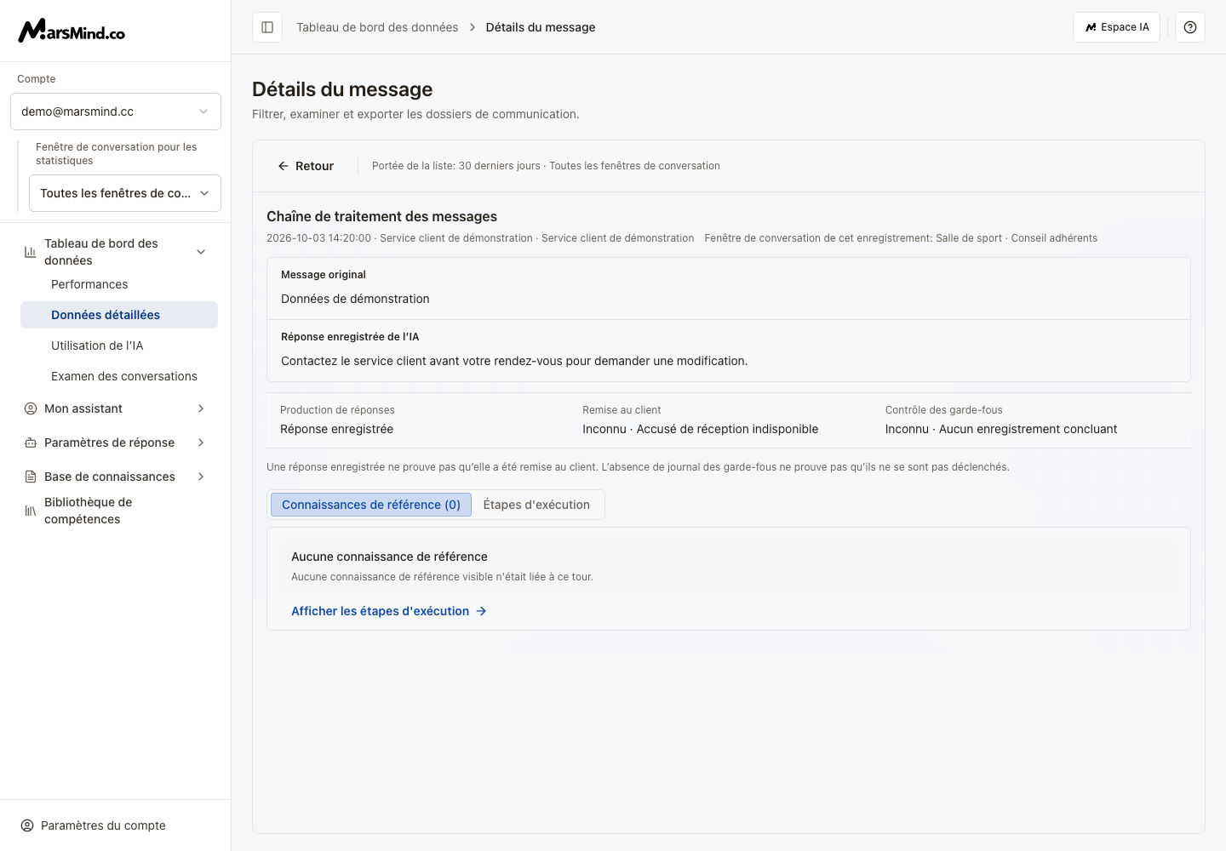Open the Toutes les fenêtres de conversation dropdown
Screen dimensions: 1226x851
[x=125, y=193]
